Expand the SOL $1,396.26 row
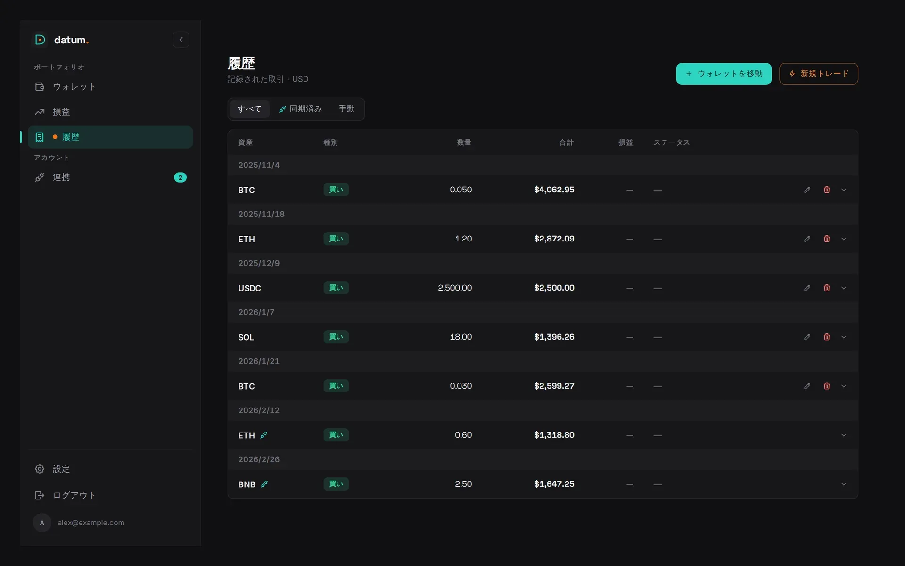 844,337
